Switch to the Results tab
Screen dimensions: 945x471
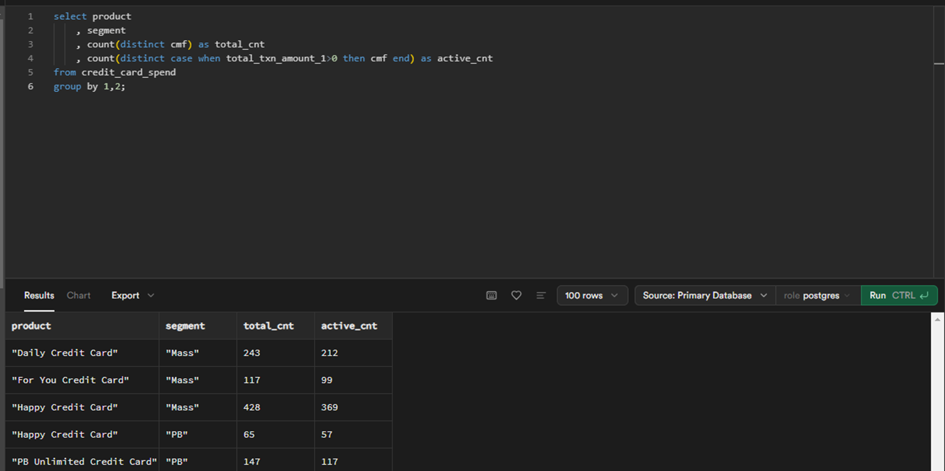39,295
